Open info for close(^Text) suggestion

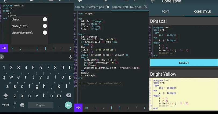pyautogui.click(x=45, y=26)
